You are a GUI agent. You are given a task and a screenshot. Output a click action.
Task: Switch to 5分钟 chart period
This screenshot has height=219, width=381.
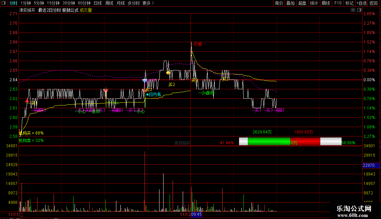[39, 3]
